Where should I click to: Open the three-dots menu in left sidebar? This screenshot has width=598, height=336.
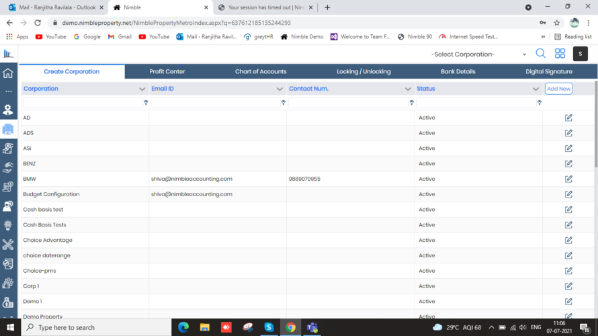(x=8, y=91)
